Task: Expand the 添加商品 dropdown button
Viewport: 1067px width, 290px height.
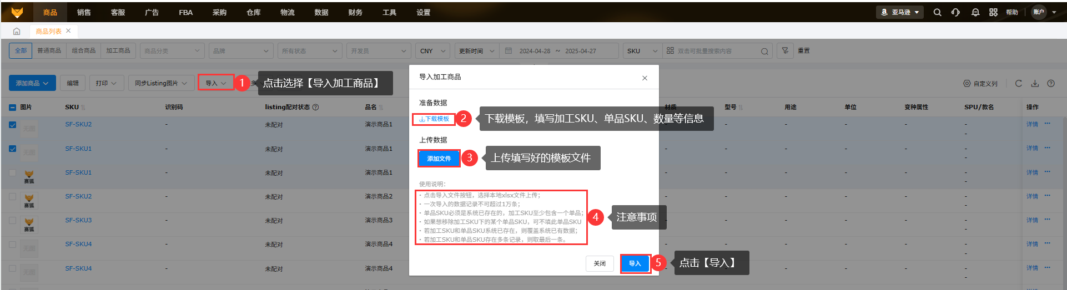Action: coord(32,83)
